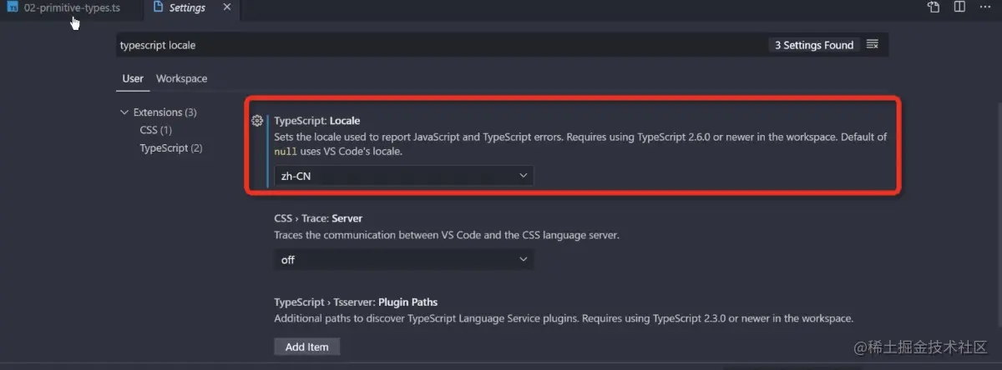Click Add Item button for Plugin Paths
The height and width of the screenshot is (370, 1002).
tap(306, 347)
